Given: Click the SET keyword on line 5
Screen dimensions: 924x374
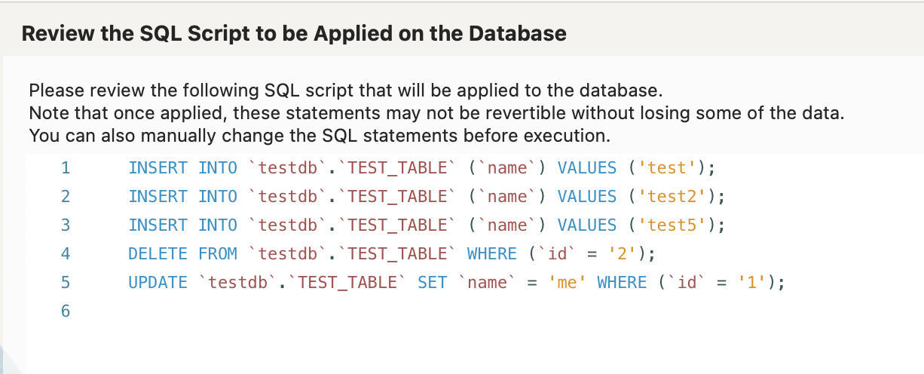Looking at the screenshot, I should 433,282.
